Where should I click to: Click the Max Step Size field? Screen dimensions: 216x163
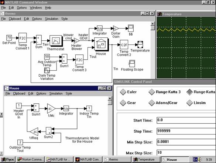[x=186, y=153]
